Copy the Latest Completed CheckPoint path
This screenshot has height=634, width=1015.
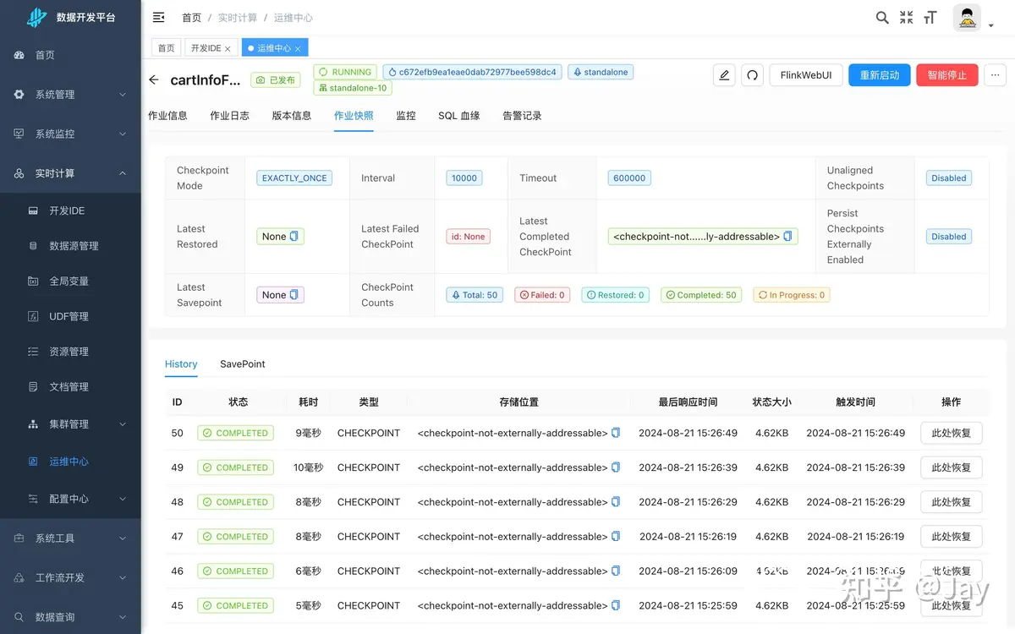(787, 237)
